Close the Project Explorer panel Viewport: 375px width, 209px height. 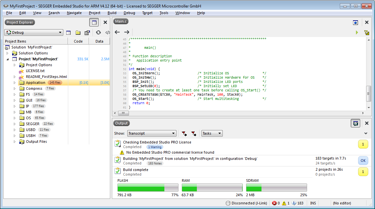[x=105, y=22]
